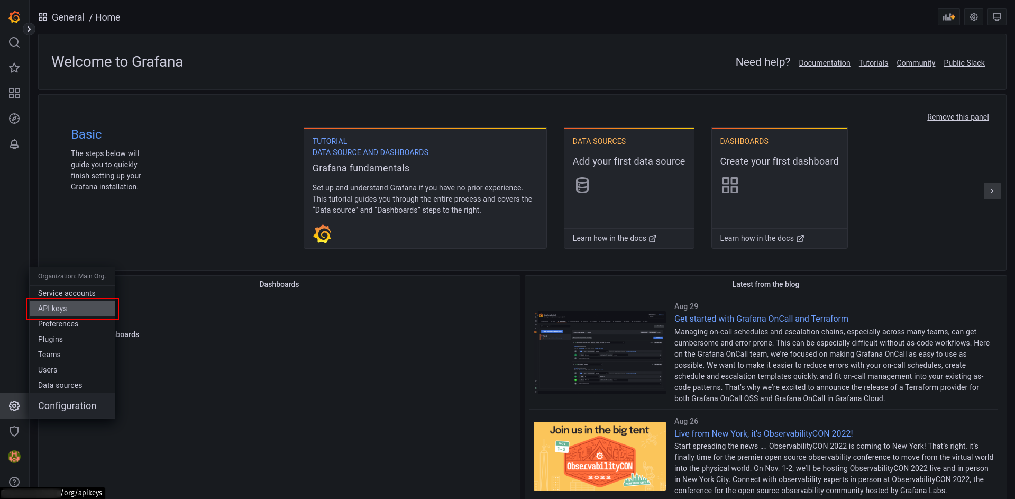Screen dimensions: 1015x499
Task: Click the grid icon on dashboard card
Action: [730, 185]
